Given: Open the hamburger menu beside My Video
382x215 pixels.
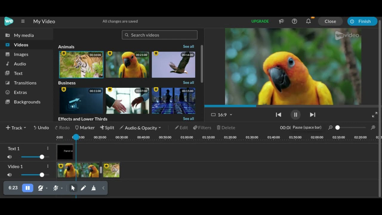Looking at the screenshot, I should 23,21.
